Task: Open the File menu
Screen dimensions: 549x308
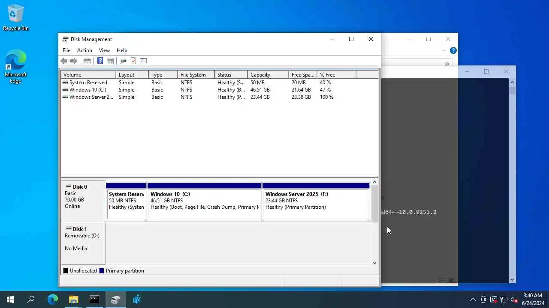Action: (x=66, y=50)
